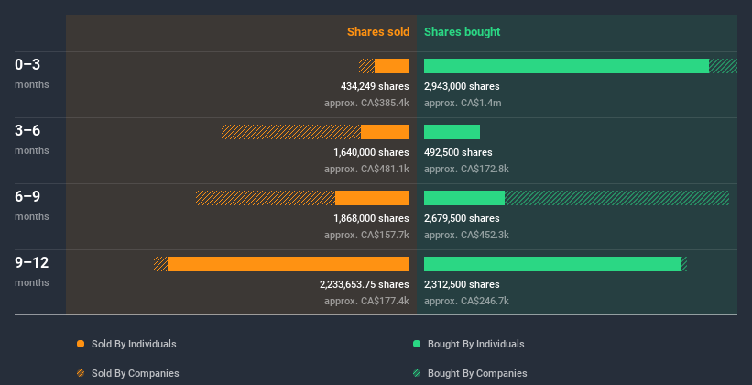Click the 1,640,000 shares sold value

(371, 153)
